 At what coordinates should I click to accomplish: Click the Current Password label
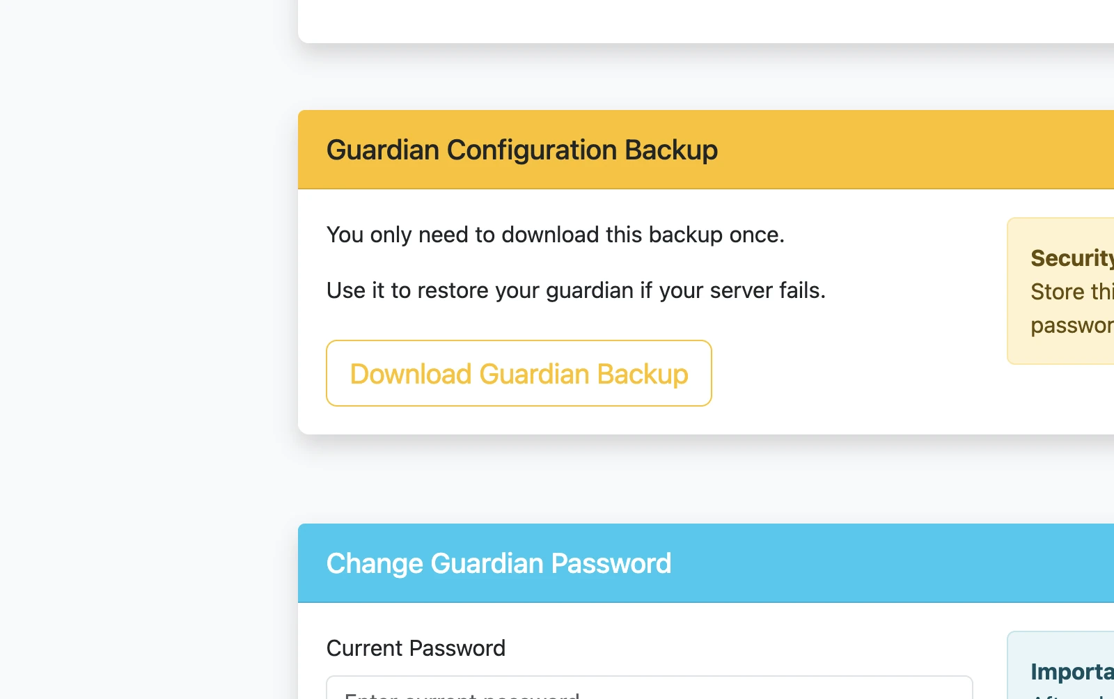click(x=415, y=648)
